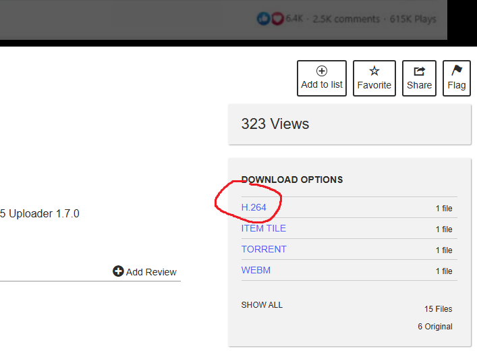The height and width of the screenshot is (351, 477).
Task: Click the 323 Views text
Action: click(275, 124)
